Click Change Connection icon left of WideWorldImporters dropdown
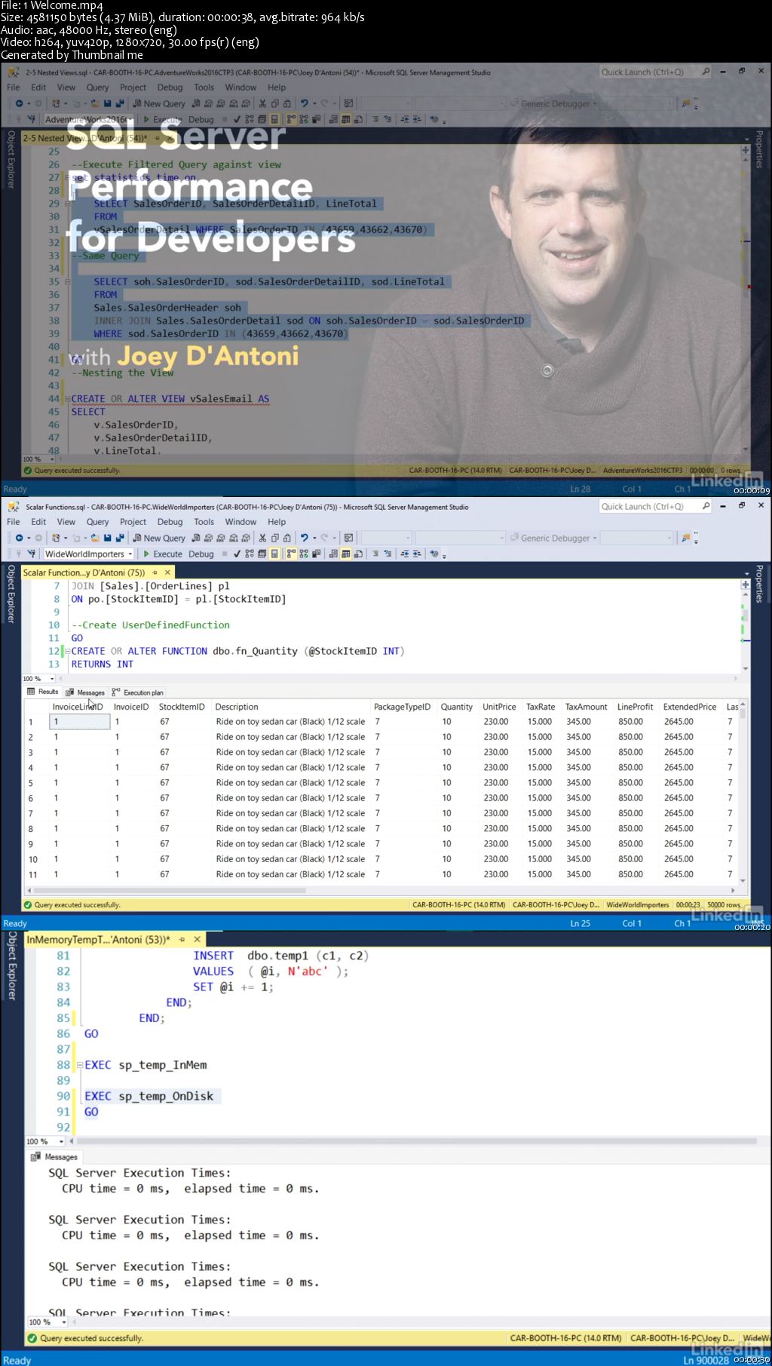Viewport: 772px width, 1366px height. 31,554
